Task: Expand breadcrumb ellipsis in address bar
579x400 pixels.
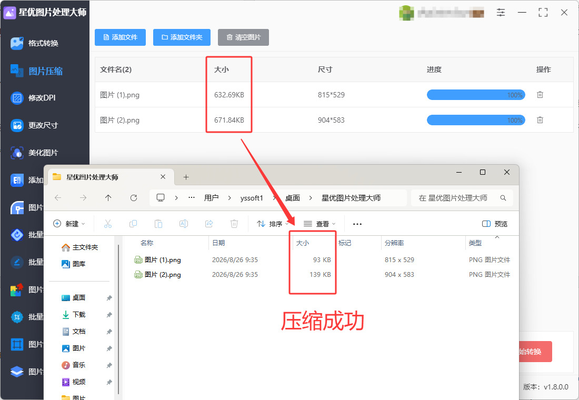Action: pos(191,197)
